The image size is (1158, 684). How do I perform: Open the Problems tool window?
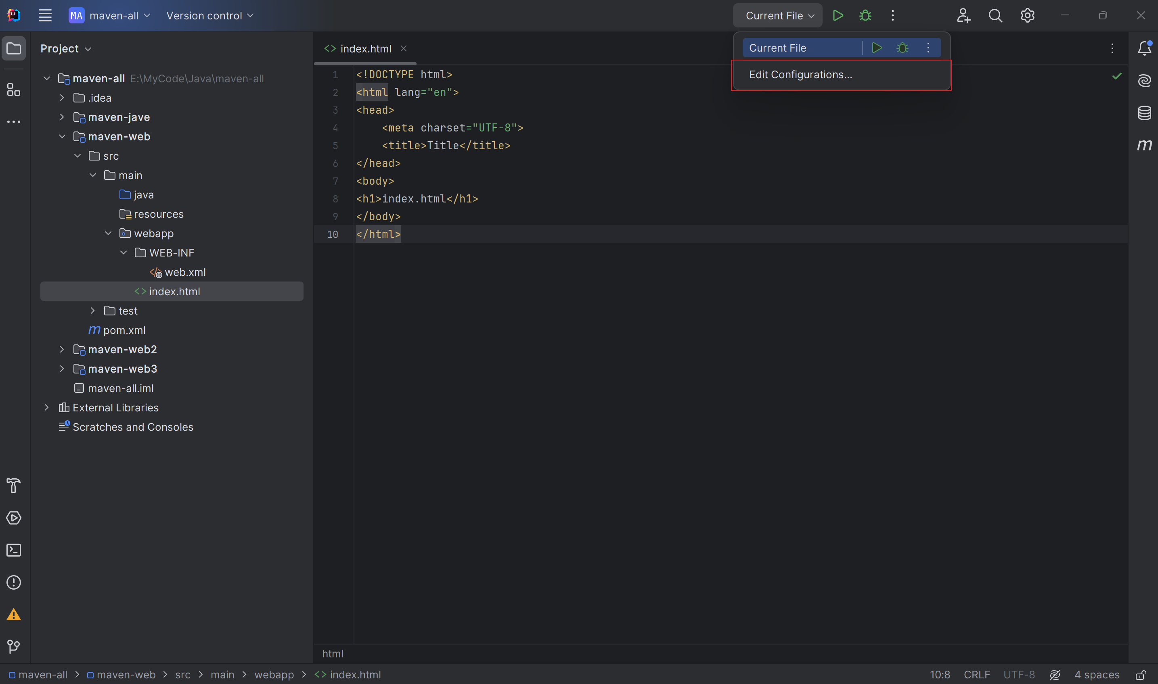pyautogui.click(x=14, y=582)
